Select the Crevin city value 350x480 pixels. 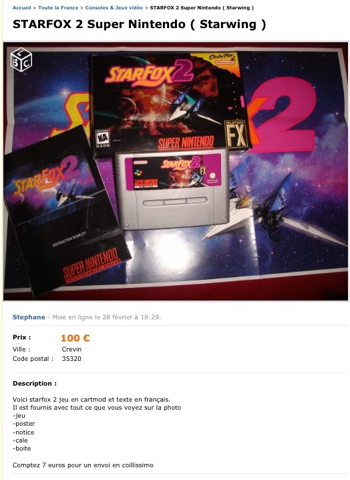(x=71, y=349)
